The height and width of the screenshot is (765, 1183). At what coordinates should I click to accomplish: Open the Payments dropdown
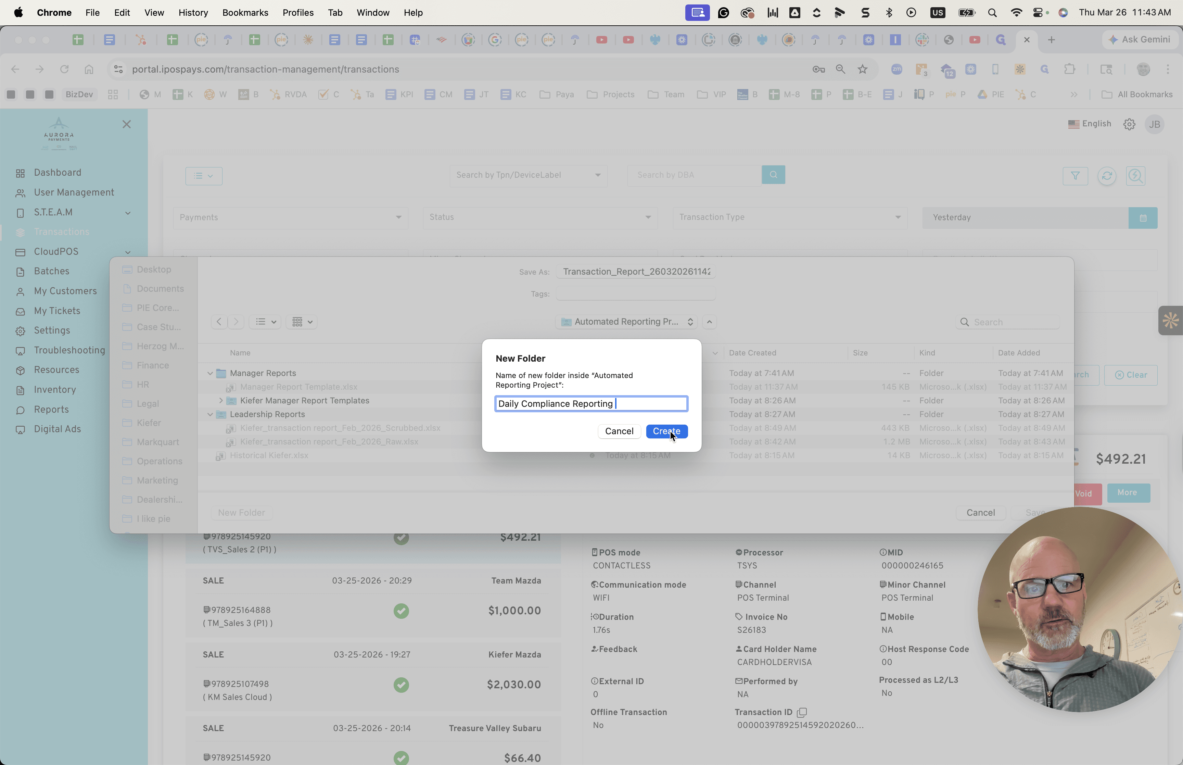click(x=290, y=217)
